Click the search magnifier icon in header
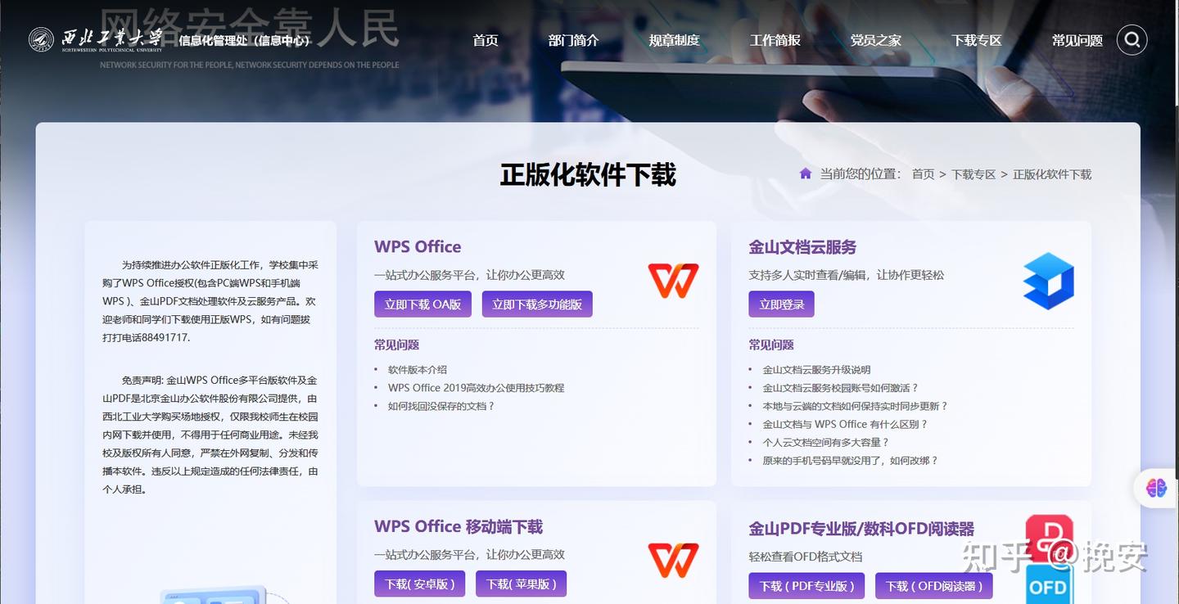1179x604 pixels. 1132,39
